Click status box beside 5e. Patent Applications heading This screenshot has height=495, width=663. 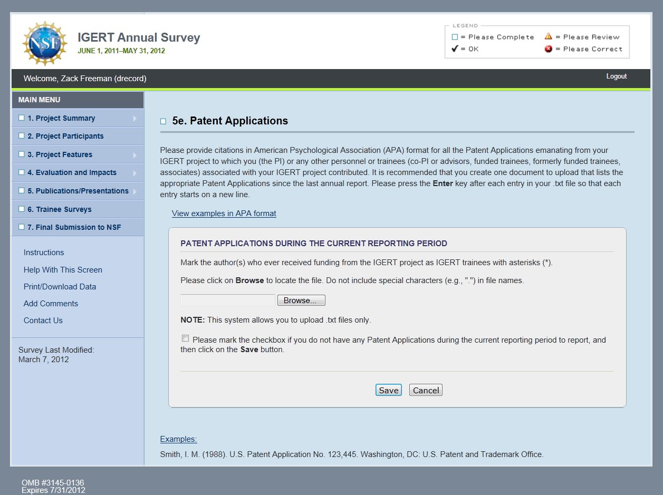(163, 122)
